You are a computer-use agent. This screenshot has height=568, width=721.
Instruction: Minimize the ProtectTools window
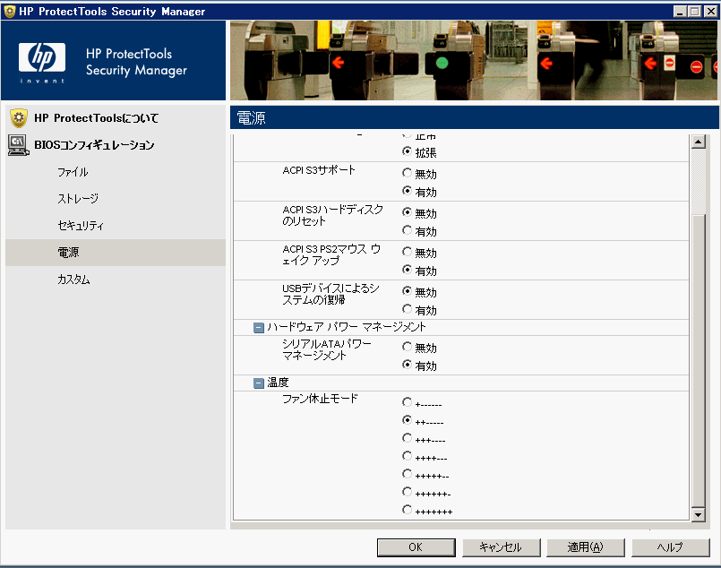coord(680,12)
